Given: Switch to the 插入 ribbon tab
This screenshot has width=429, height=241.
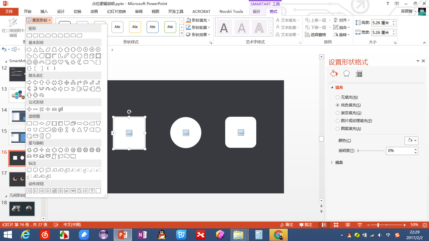Looking at the screenshot, I should pyautogui.click(x=44, y=12).
